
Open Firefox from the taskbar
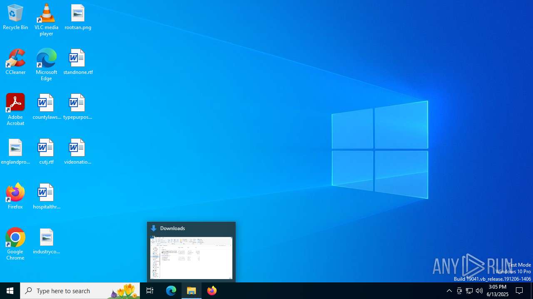point(212,291)
